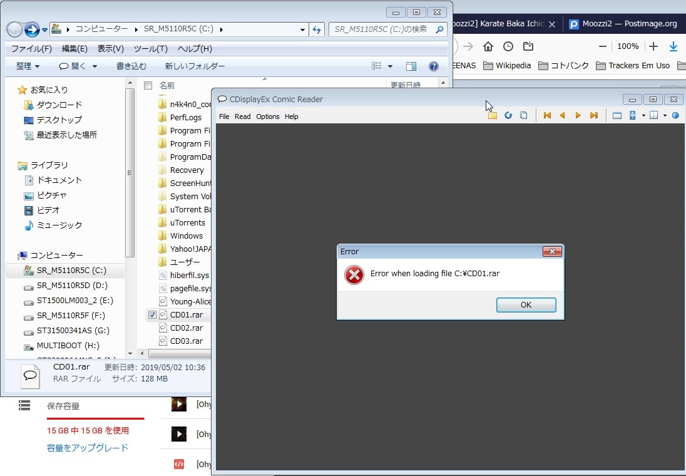This screenshot has height=476, width=686.
Task: Select the Recovery folder
Action: [187, 170]
